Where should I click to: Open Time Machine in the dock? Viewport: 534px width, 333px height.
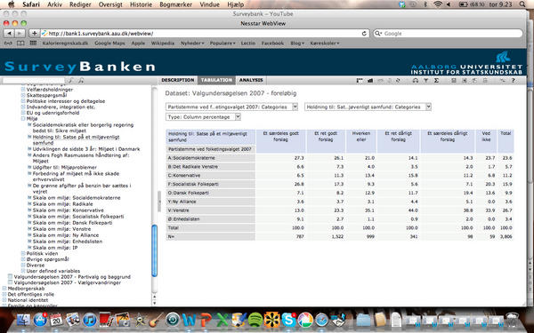pyautogui.click(x=173, y=320)
